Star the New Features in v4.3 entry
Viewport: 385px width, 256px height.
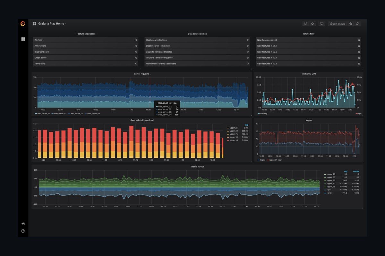[x=359, y=40]
